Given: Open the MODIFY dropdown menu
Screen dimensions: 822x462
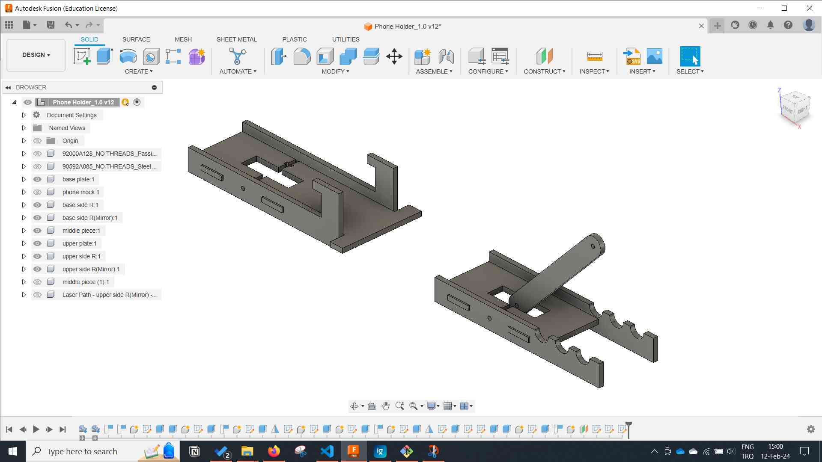Looking at the screenshot, I should [x=336, y=71].
